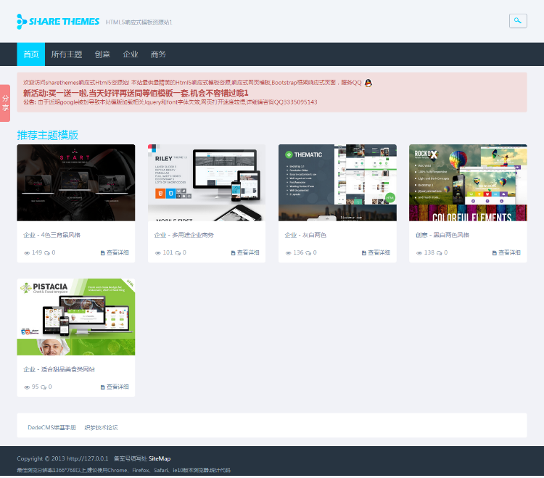Click the Share Themes logo
Viewport: 544px width, 478px height.
(58, 22)
